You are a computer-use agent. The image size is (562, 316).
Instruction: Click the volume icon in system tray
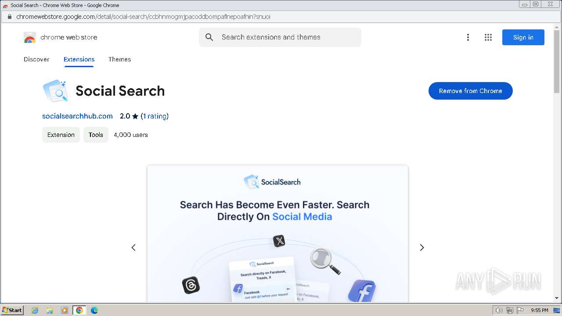pyautogui.click(x=499, y=310)
